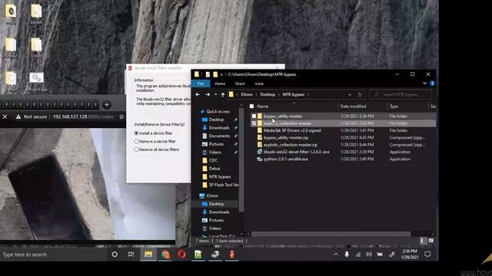Bookmark the page with star icon
Image resolution: width=492 pixels, height=276 pixels.
pos(121,117)
